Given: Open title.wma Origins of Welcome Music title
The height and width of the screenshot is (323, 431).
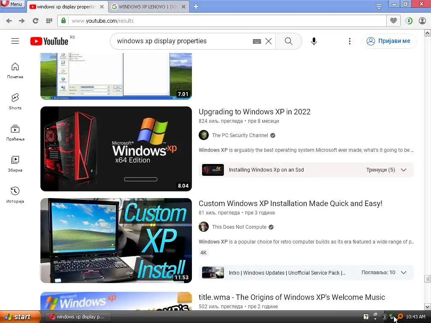Looking at the screenshot, I should point(292,297).
